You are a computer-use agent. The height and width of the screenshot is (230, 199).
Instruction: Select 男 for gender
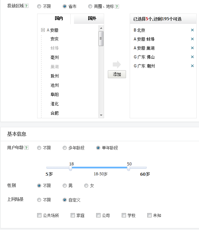click(65, 186)
